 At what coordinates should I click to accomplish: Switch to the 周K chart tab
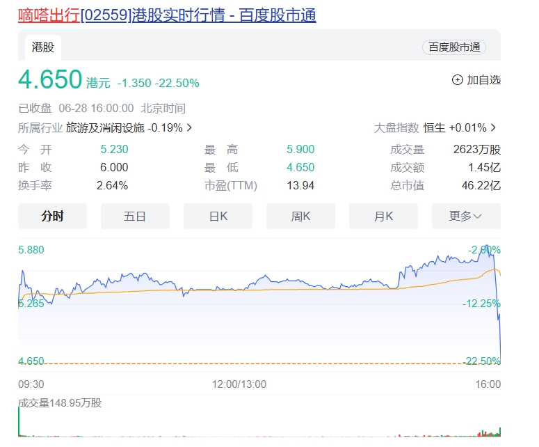tap(300, 216)
